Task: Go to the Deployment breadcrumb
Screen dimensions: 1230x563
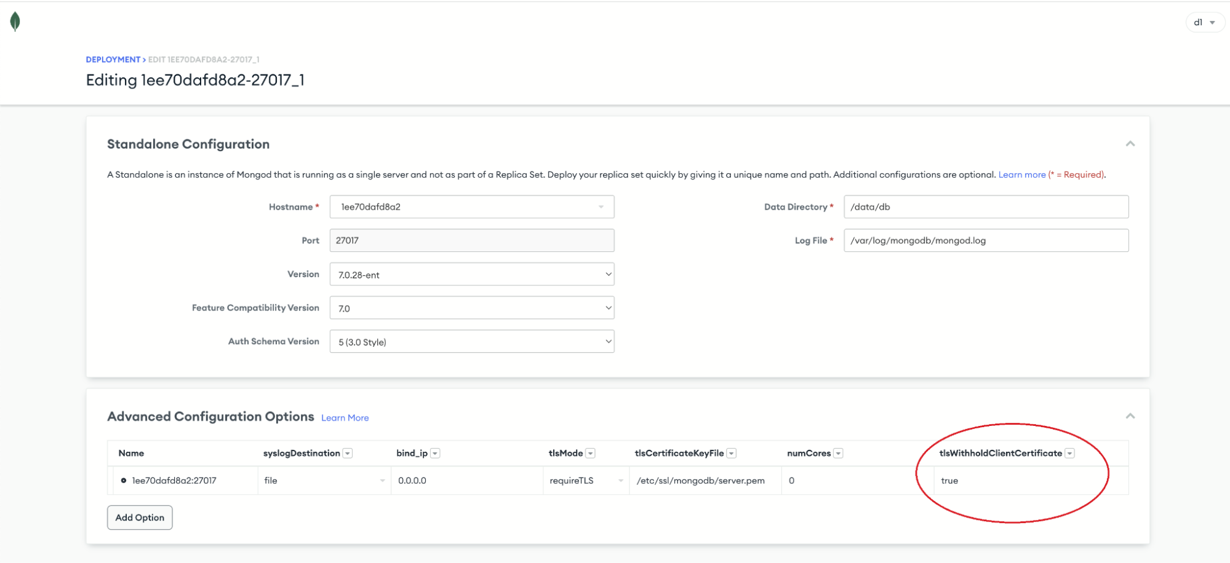Action: click(x=113, y=60)
